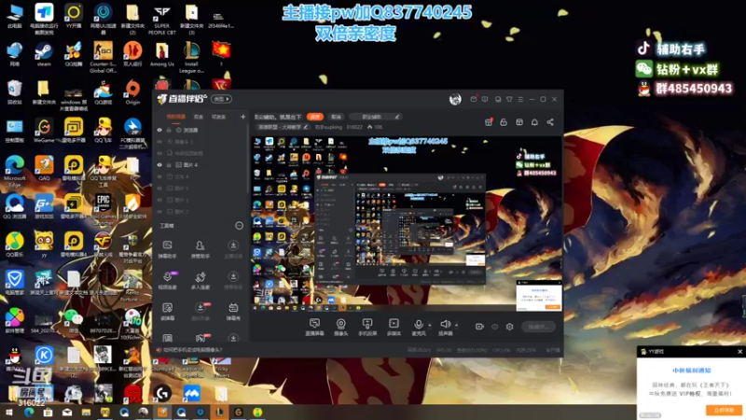This screenshot has height=420, width=746.
Task: Select the steam desktop icon
Action: click(x=44, y=55)
